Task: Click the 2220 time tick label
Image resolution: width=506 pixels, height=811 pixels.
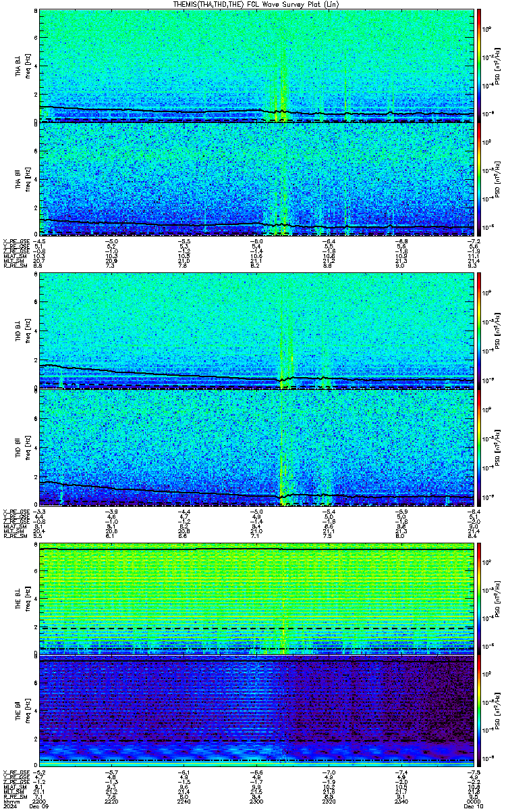Action: (x=112, y=801)
